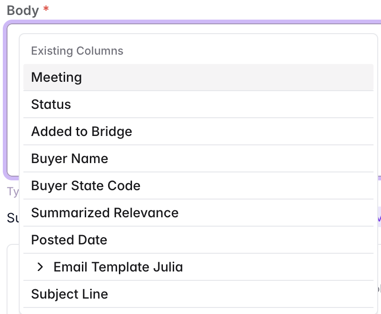This screenshot has width=381, height=314.
Task: Pick the Added to Bridge column
Action: point(81,131)
